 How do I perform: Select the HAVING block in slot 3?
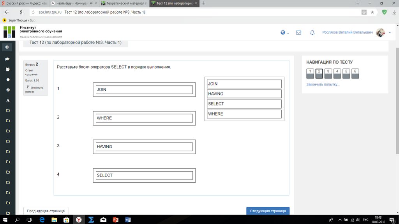tap(144, 146)
